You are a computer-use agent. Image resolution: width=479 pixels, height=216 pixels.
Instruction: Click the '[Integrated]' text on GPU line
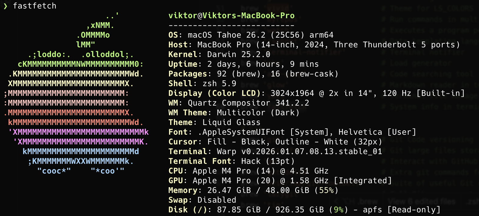click(x=363, y=181)
